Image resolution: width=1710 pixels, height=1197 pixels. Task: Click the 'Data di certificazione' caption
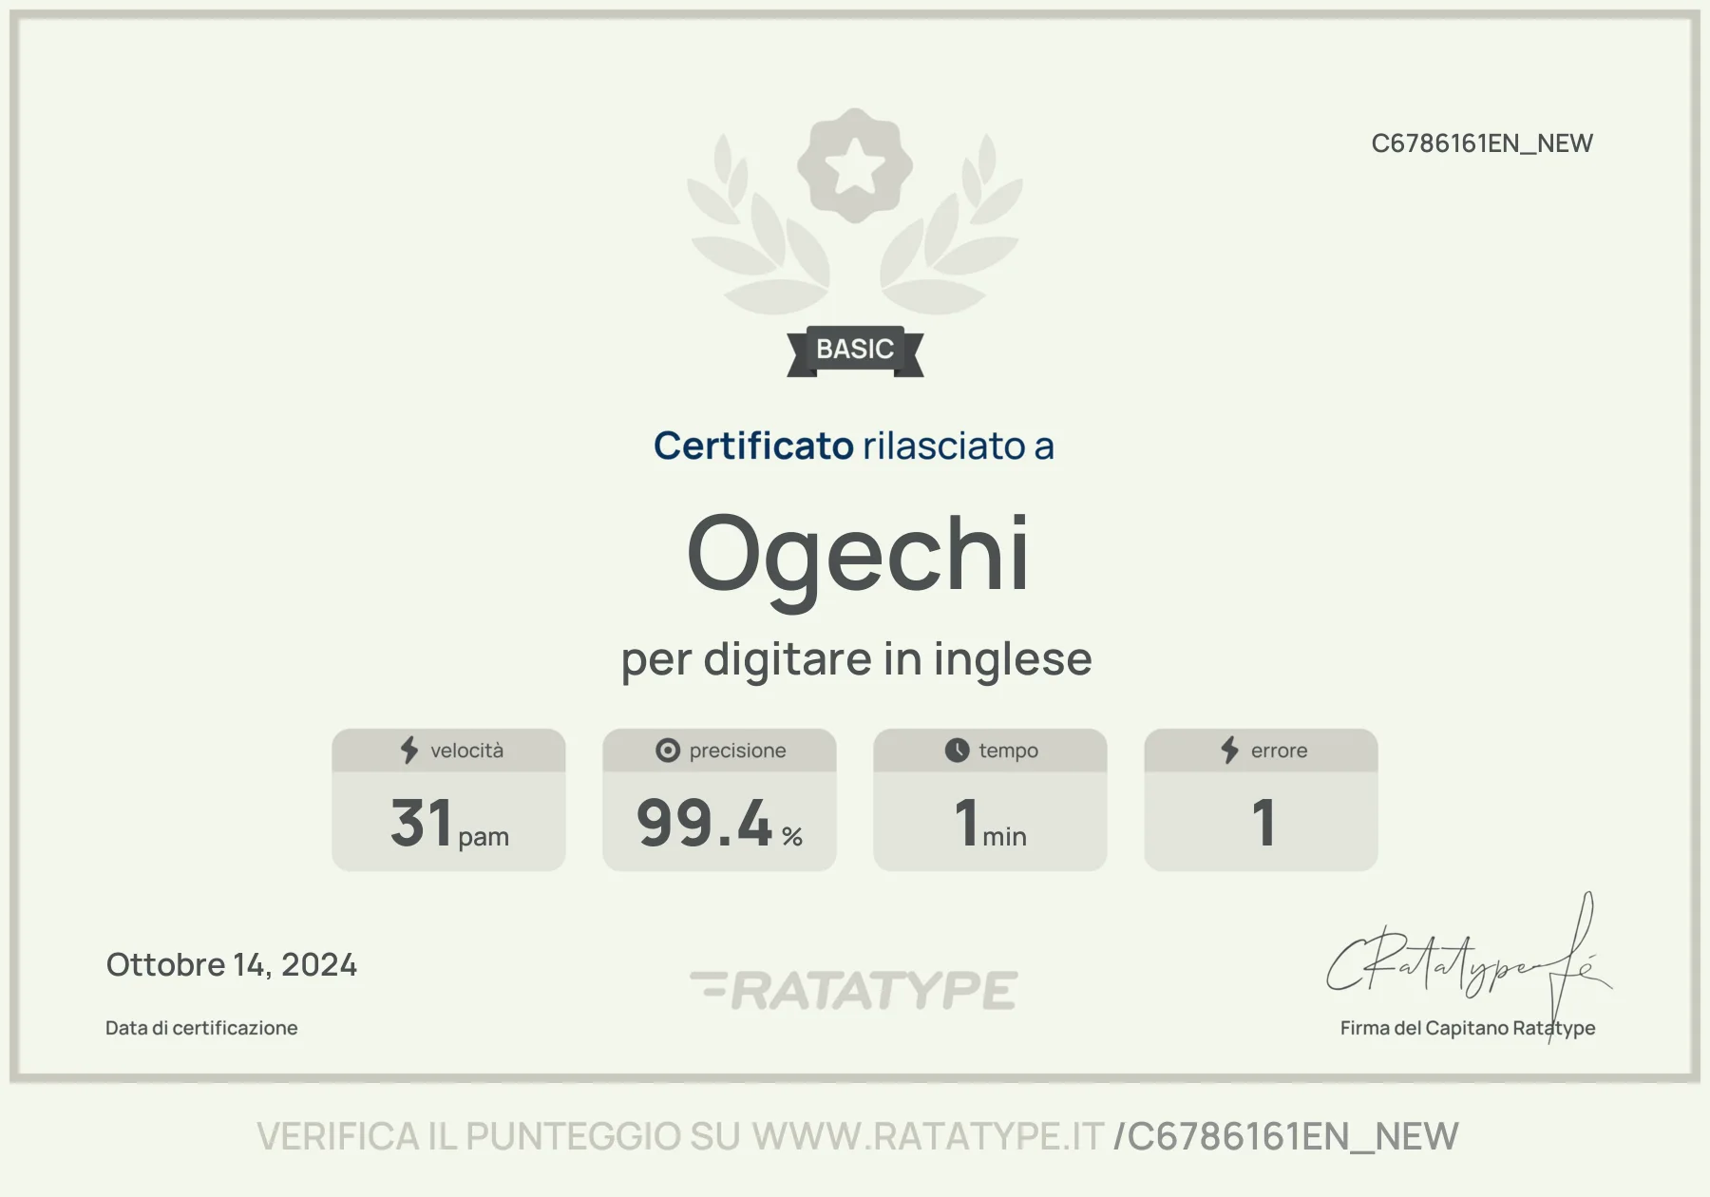201,1028
